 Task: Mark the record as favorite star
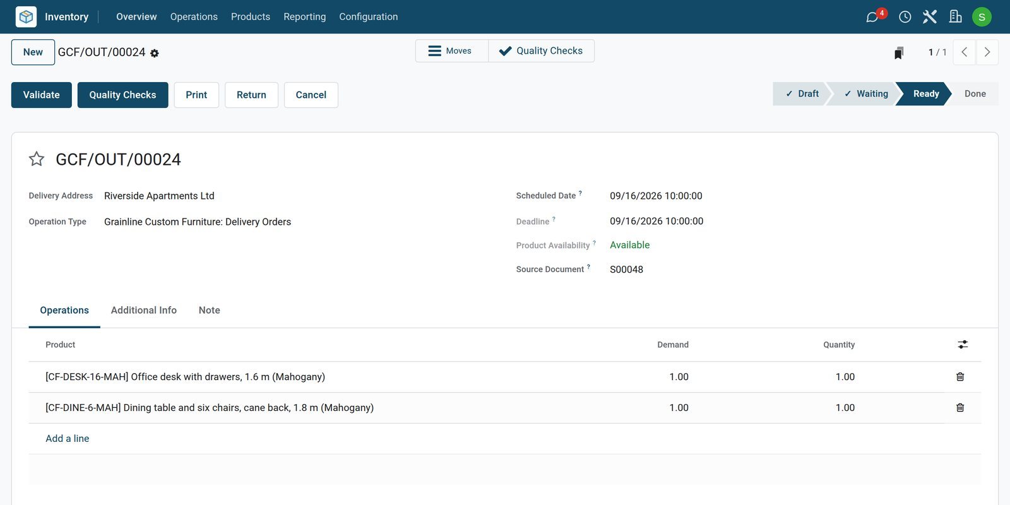(37, 159)
